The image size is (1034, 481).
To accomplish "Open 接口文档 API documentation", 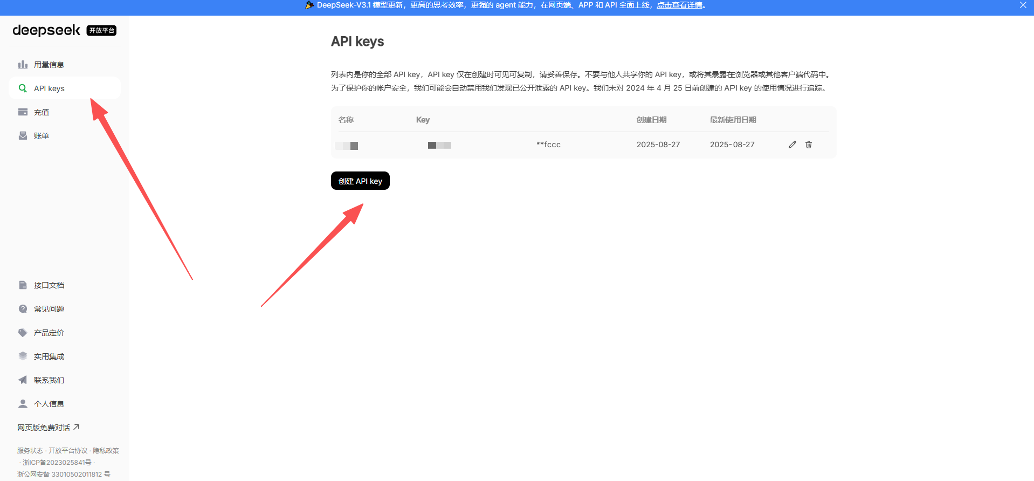I will point(65,285).
